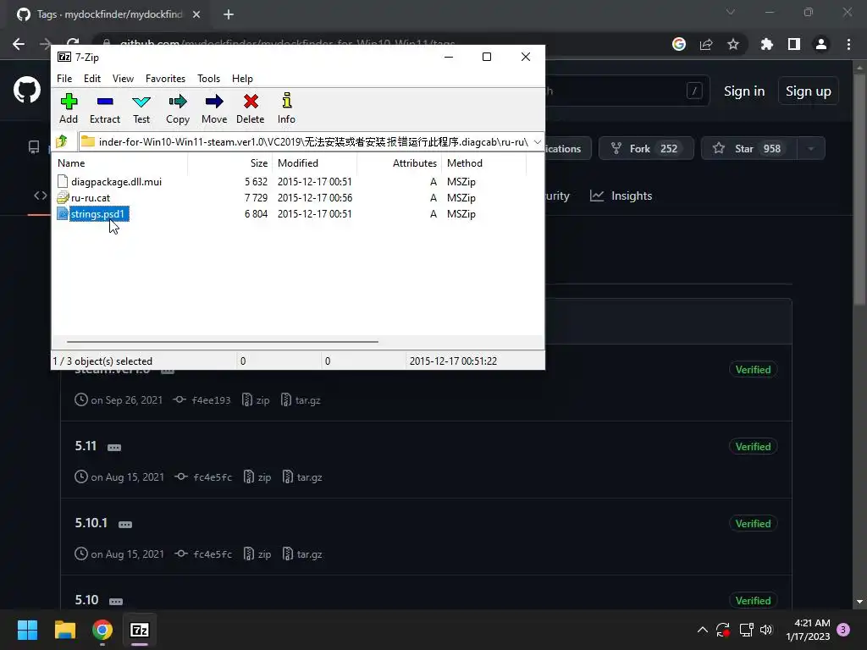
Task: Bookmark this page with the star icon
Action: 733,44
